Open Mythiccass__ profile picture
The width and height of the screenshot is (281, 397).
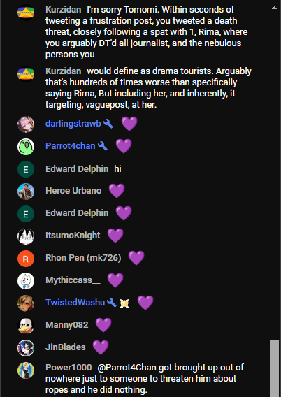point(26,281)
